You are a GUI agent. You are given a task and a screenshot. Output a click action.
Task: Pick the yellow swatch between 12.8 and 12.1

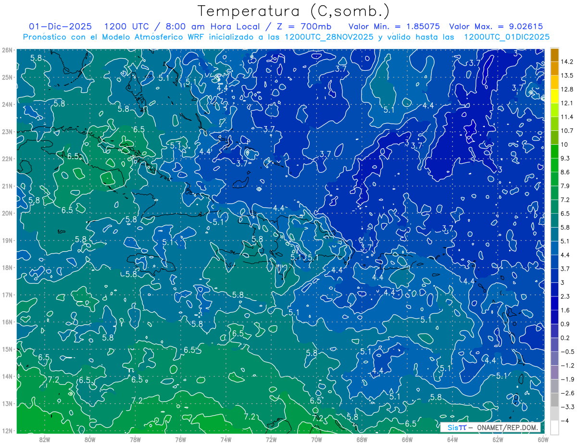[x=554, y=96]
